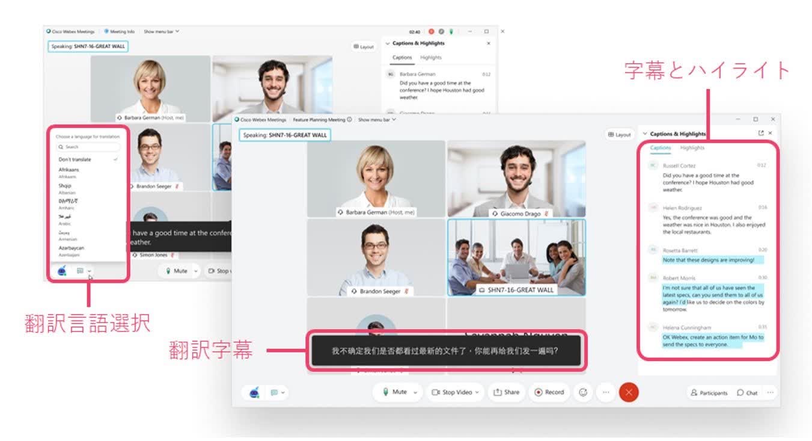Select Giacomo Drago video tile
This screenshot has height=441, width=812.
(516, 179)
